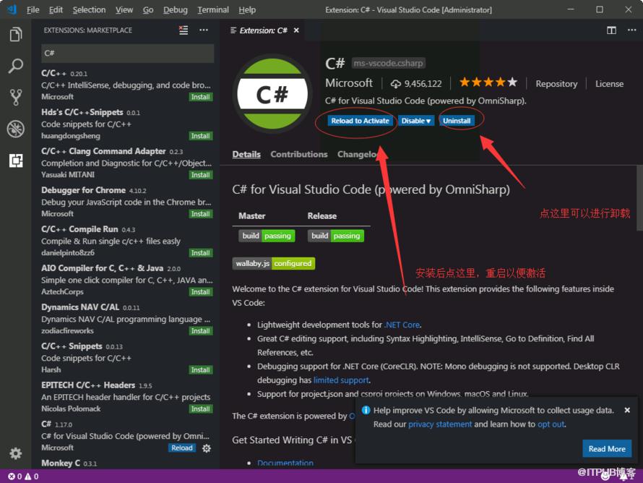Screen dimensions: 643x483
Task: Open the opt out link
Action: pyautogui.click(x=551, y=424)
